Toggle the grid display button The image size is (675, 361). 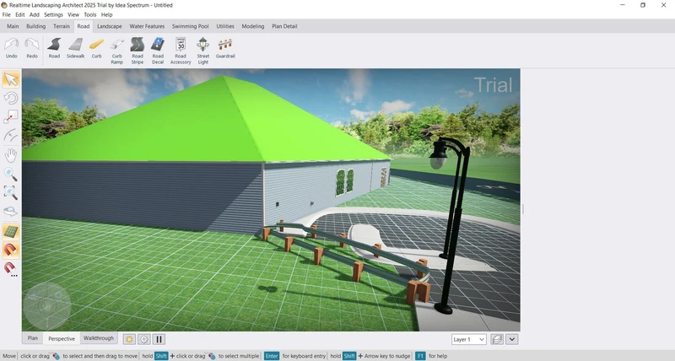(x=11, y=231)
